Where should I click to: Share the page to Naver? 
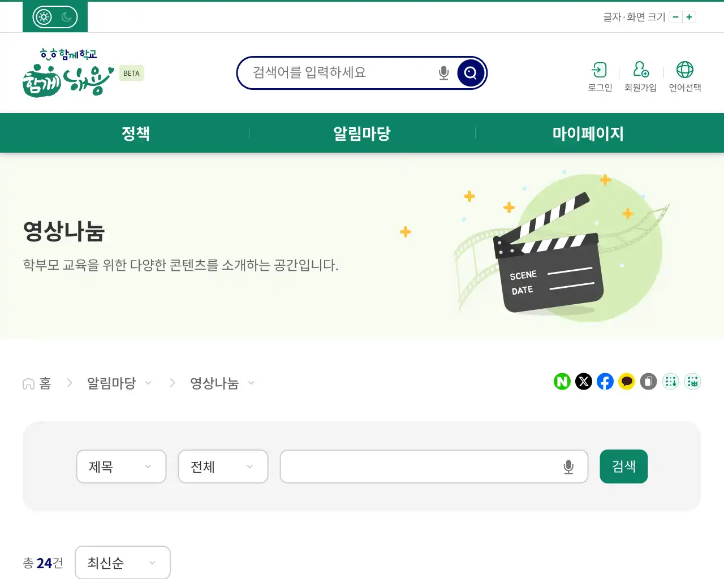pyautogui.click(x=562, y=382)
